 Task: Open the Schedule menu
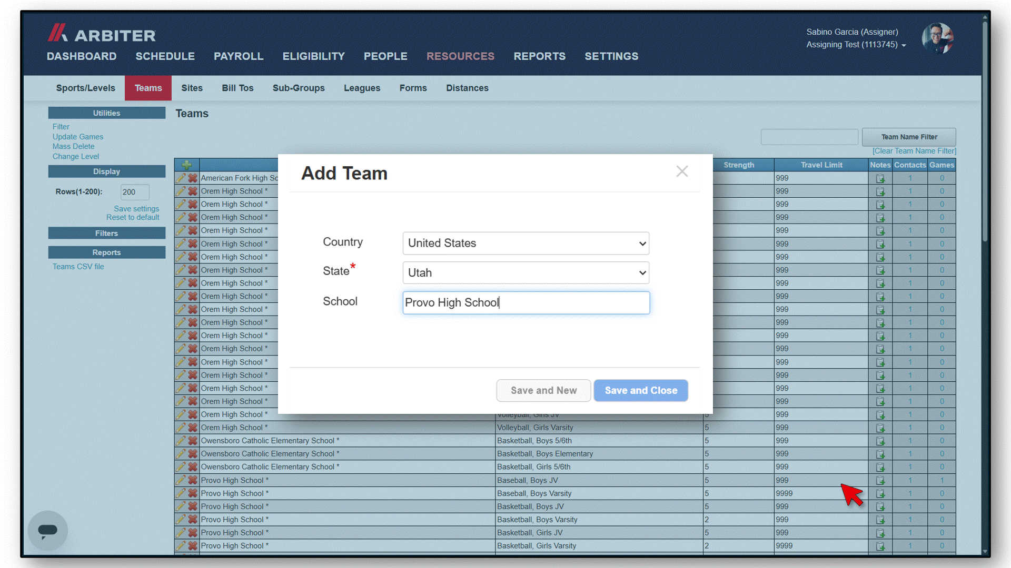tap(165, 56)
